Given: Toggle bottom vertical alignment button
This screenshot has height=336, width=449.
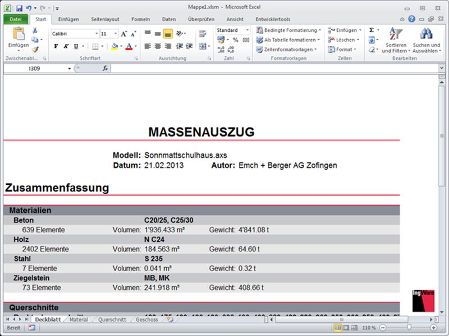Looking at the screenshot, I should [168, 34].
